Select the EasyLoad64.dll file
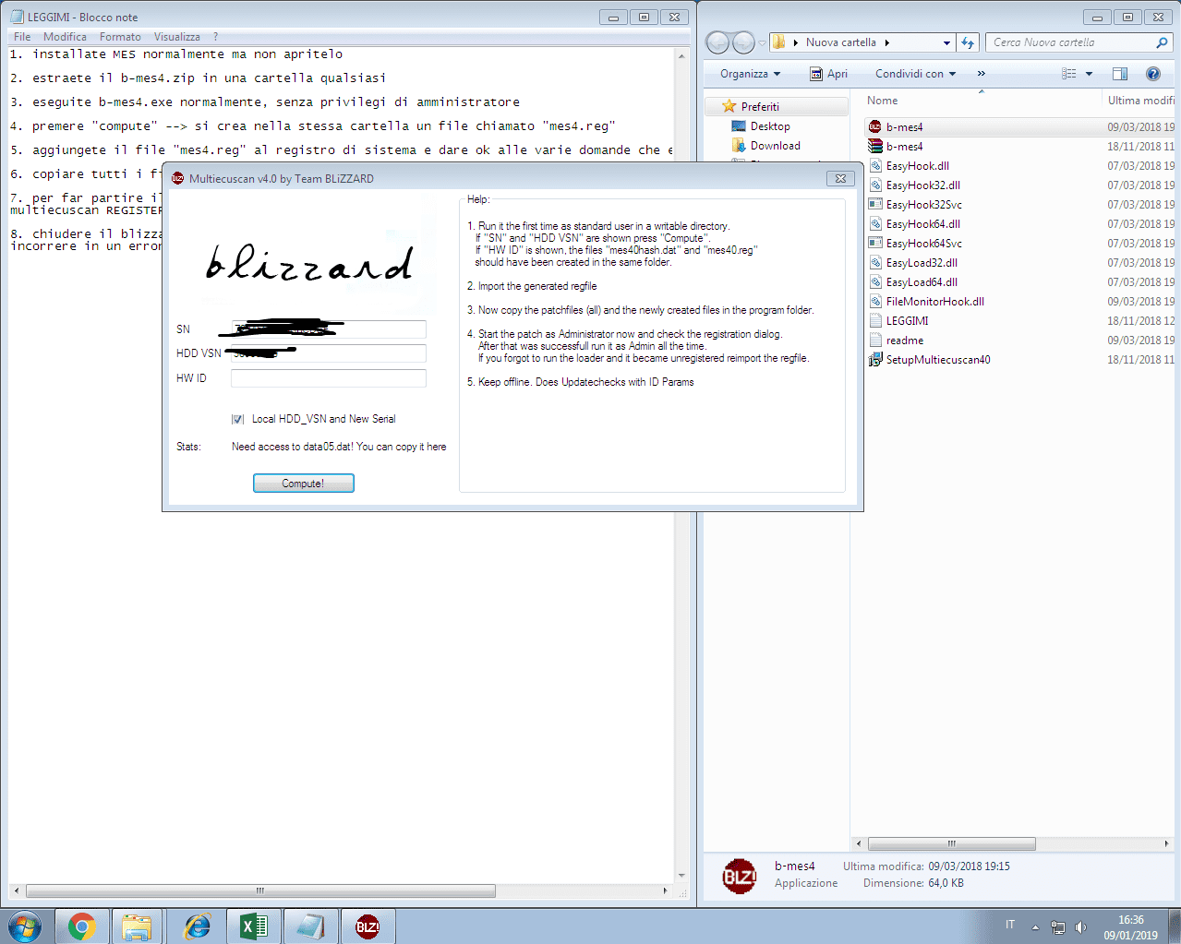 pos(922,282)
